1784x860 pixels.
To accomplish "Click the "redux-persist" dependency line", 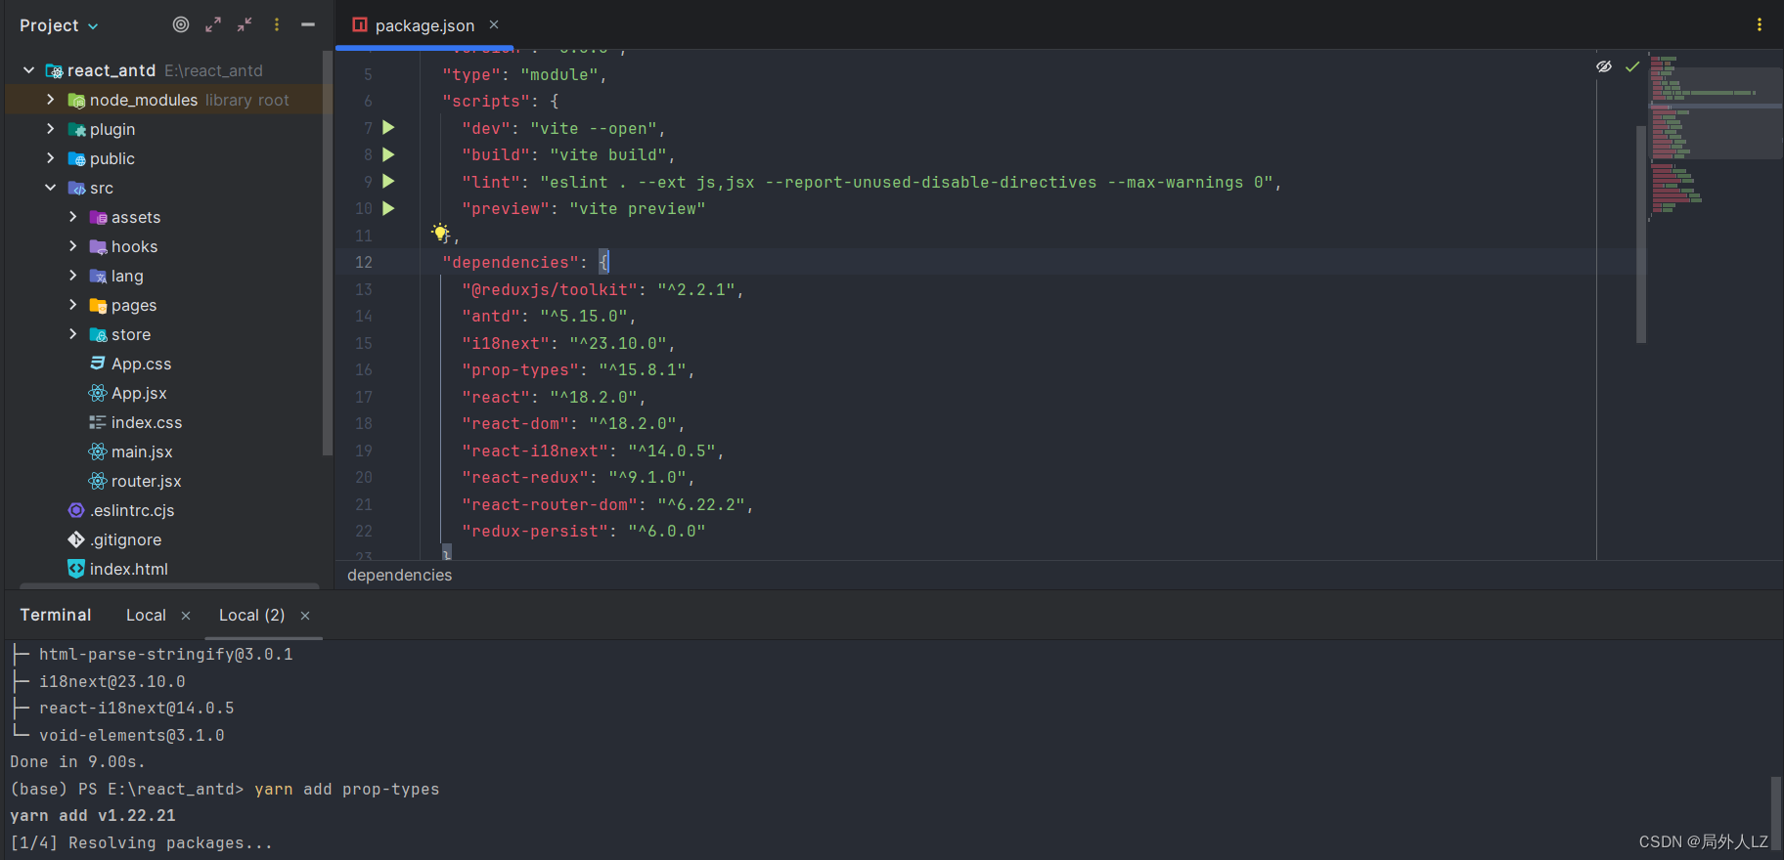I will (x=583, y=531).
